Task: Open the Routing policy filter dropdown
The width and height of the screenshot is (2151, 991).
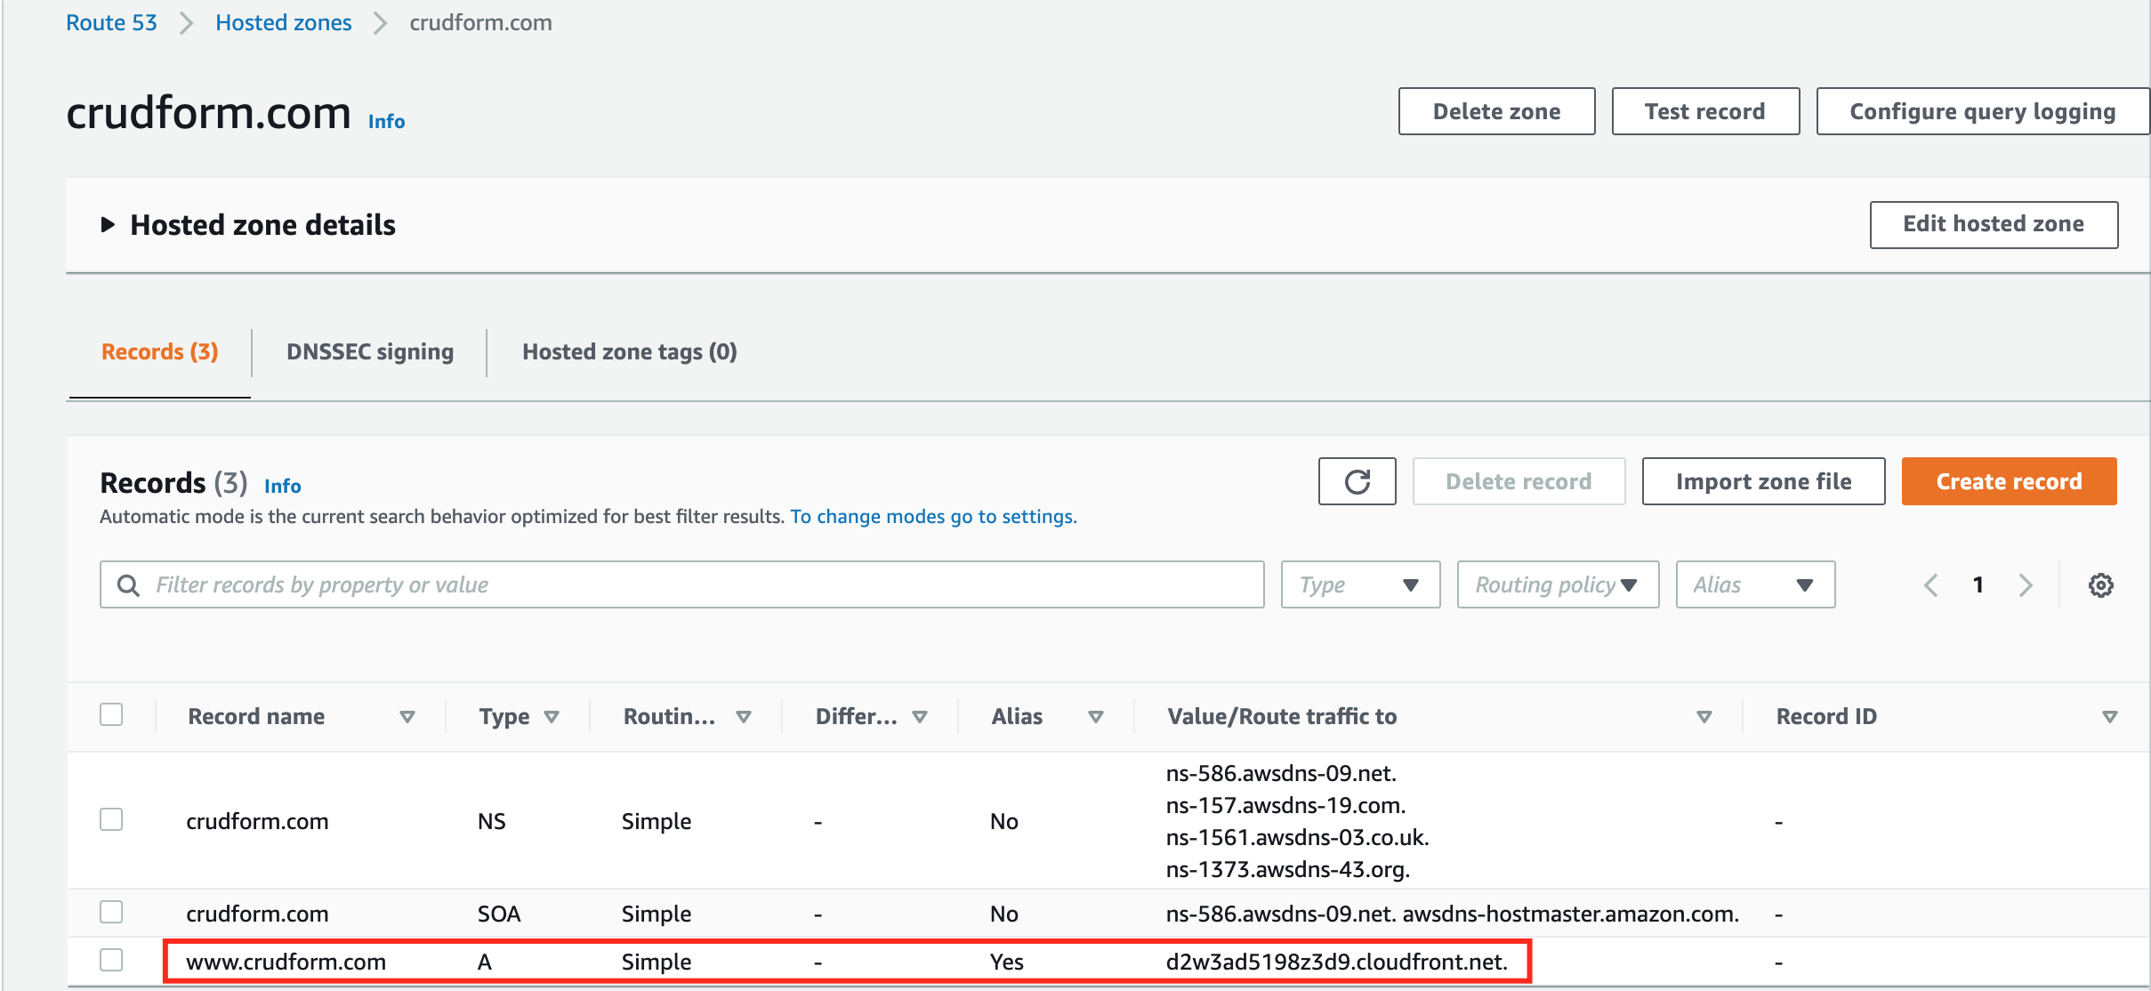Action: (x=1557, y=584)
